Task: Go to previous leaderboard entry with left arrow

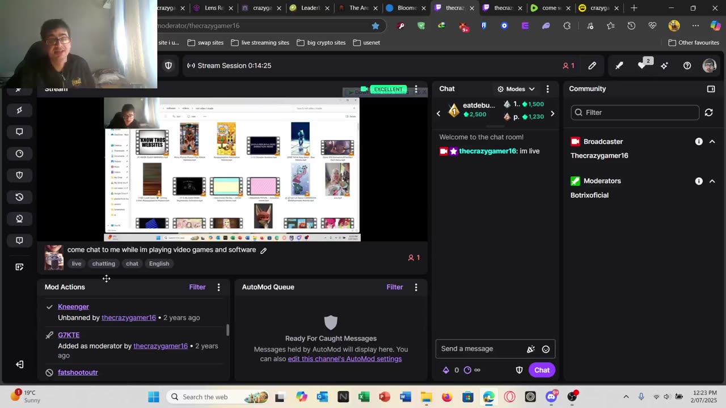Action: point(438,114)
